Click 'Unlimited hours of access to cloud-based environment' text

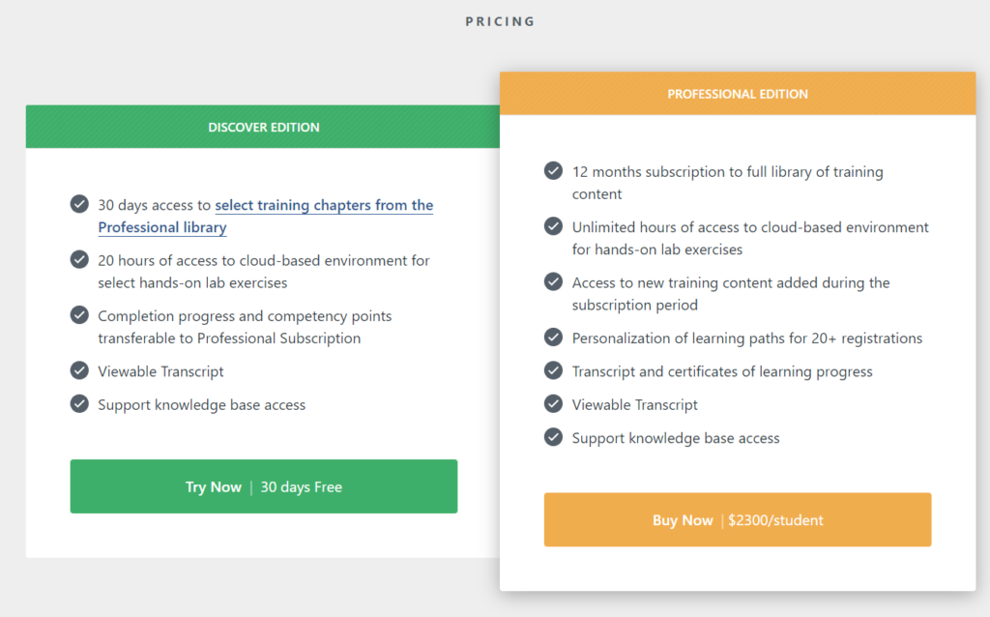(750, 238)
